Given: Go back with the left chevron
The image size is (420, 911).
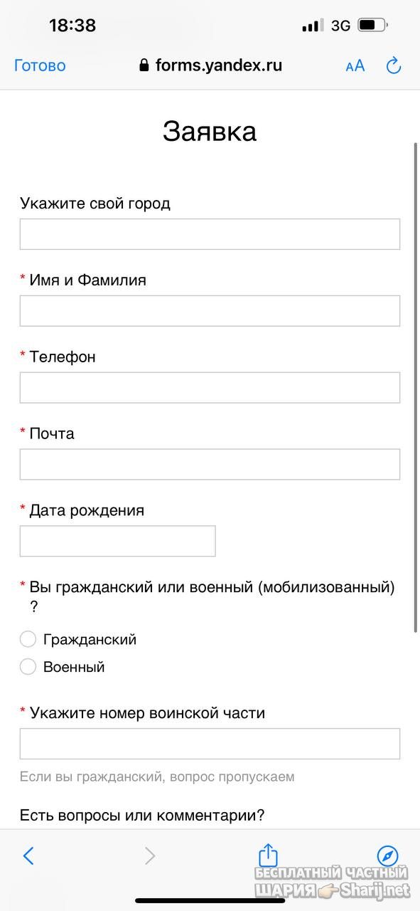Looking at the screenshot, I should (28, 855).
